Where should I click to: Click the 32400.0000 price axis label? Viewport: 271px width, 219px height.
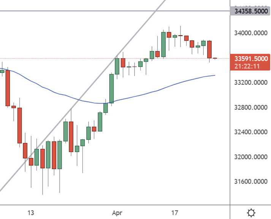[x=251, y=132]
